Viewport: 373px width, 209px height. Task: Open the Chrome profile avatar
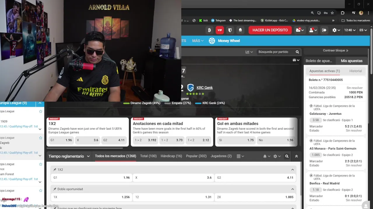(x=361, y=13)
